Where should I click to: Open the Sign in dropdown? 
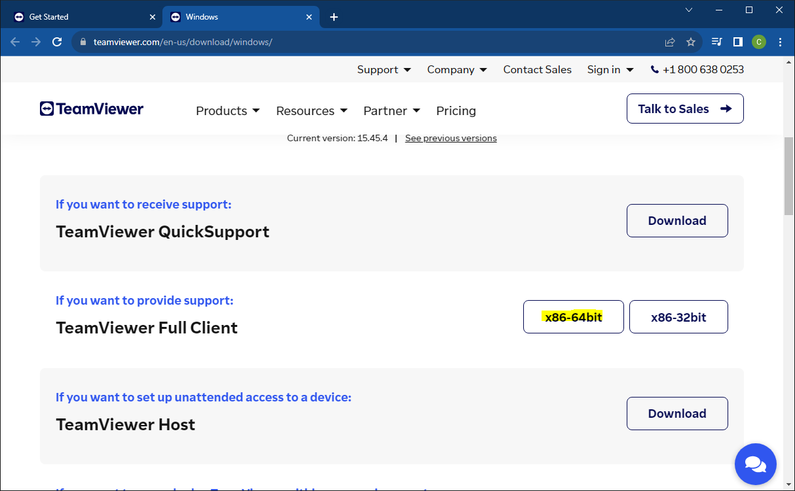pos(610,69)
